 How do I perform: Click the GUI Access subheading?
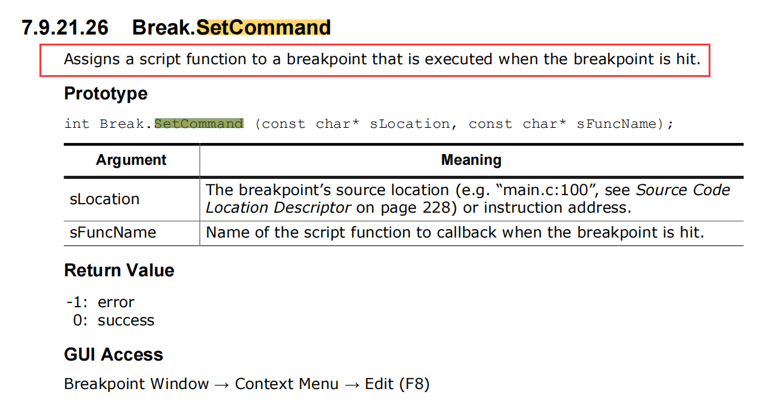(x=113, y=354)
